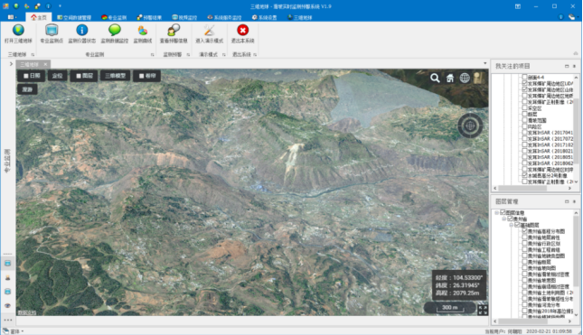Viewport: 583px width, 335px height.
Task: Click the 定位 button on the map
Action: (57, 76)
